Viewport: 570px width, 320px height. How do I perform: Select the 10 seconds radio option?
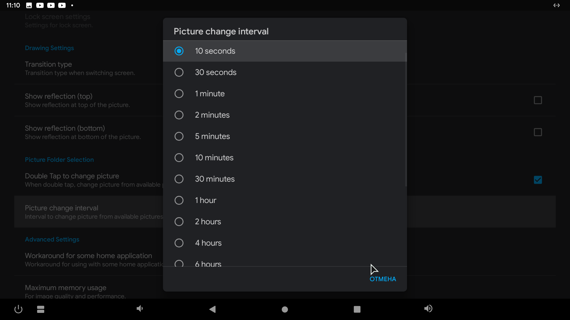pos(285,51)
